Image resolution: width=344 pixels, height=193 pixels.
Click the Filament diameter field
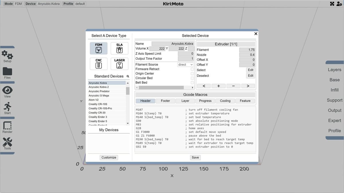click(247, 50)
